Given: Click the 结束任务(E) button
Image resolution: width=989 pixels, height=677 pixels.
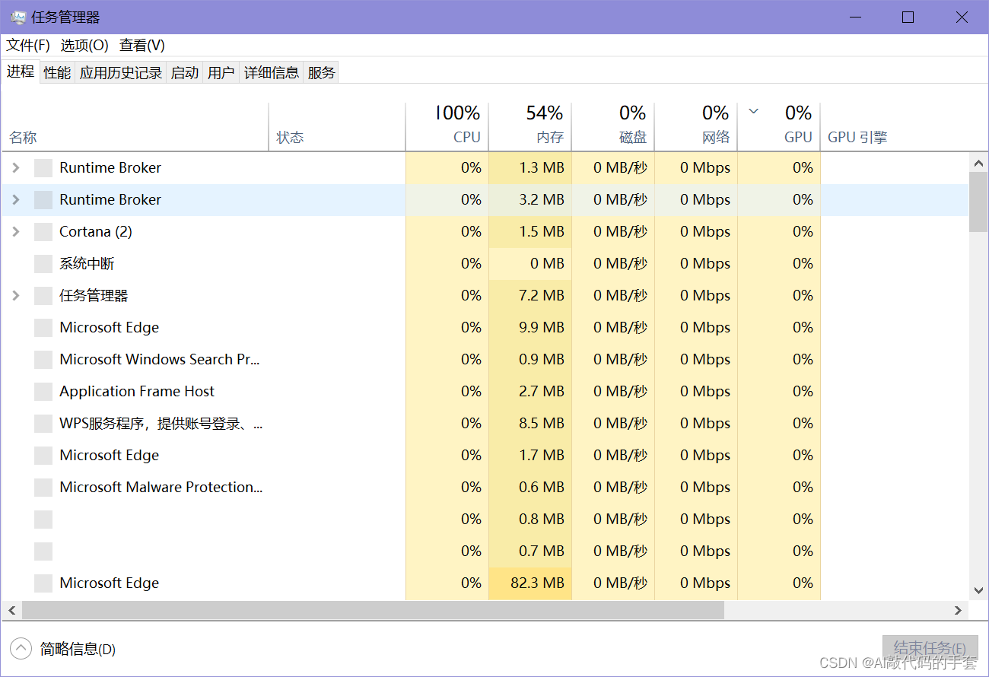Looking at the screenshot, I should 930,648.
